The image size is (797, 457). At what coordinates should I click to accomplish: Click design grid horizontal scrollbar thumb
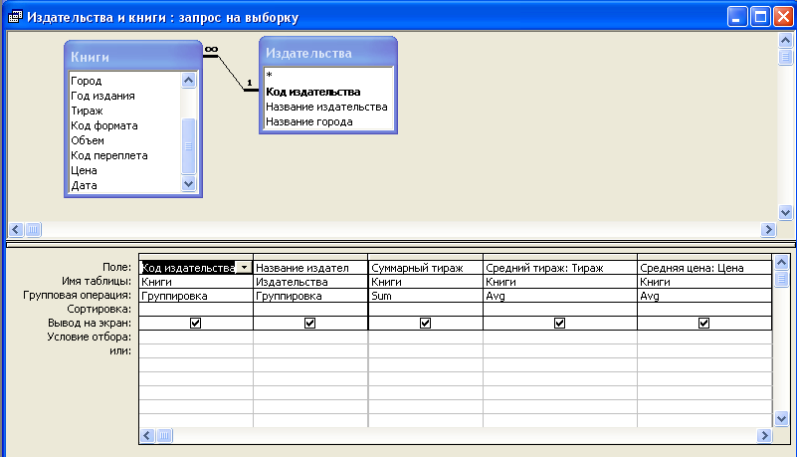pos(165,436)
